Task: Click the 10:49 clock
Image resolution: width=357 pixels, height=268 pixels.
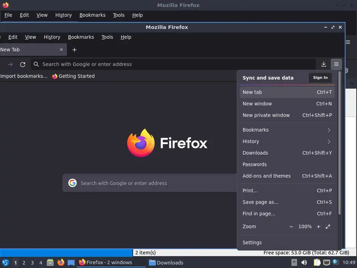Action: [349, 262]
